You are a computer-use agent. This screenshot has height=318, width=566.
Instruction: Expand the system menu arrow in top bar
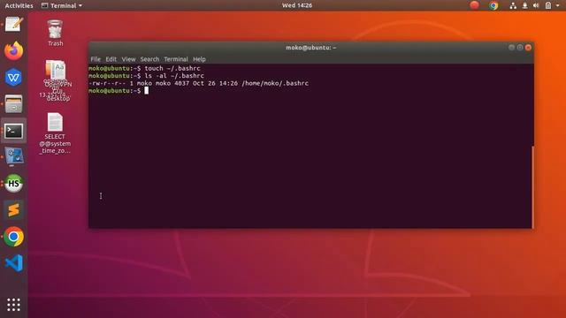[x=558, y=5]
